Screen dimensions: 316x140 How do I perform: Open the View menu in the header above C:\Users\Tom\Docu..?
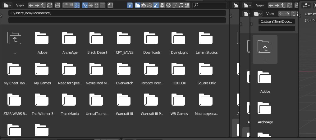[x=270, y=14]
